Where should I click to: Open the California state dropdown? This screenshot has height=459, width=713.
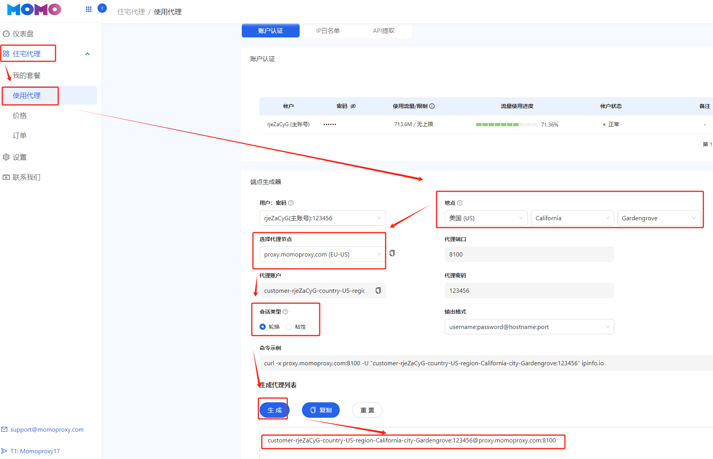tap(572, 218)
